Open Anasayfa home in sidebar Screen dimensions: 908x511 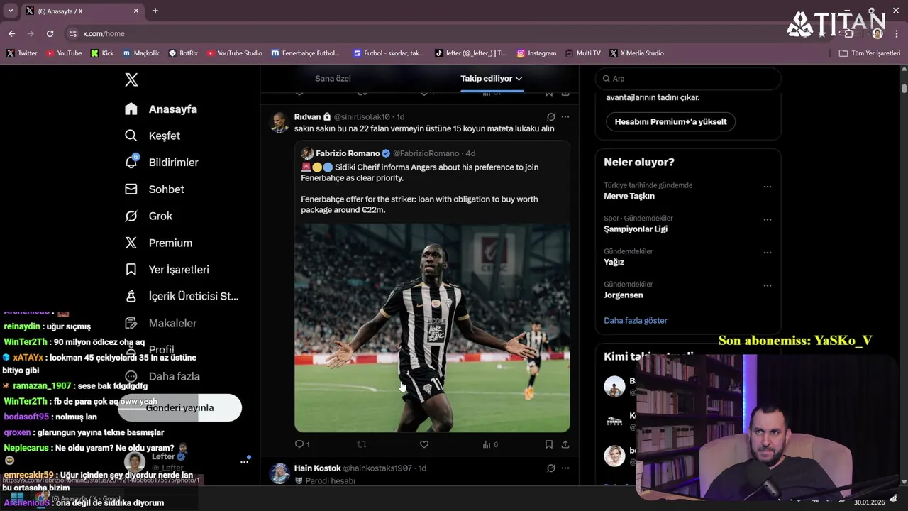coord(160,109)
